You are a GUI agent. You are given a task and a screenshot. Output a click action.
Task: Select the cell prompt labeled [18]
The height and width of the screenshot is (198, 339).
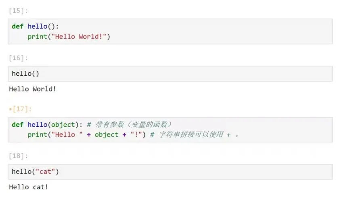tap(18, 156)
